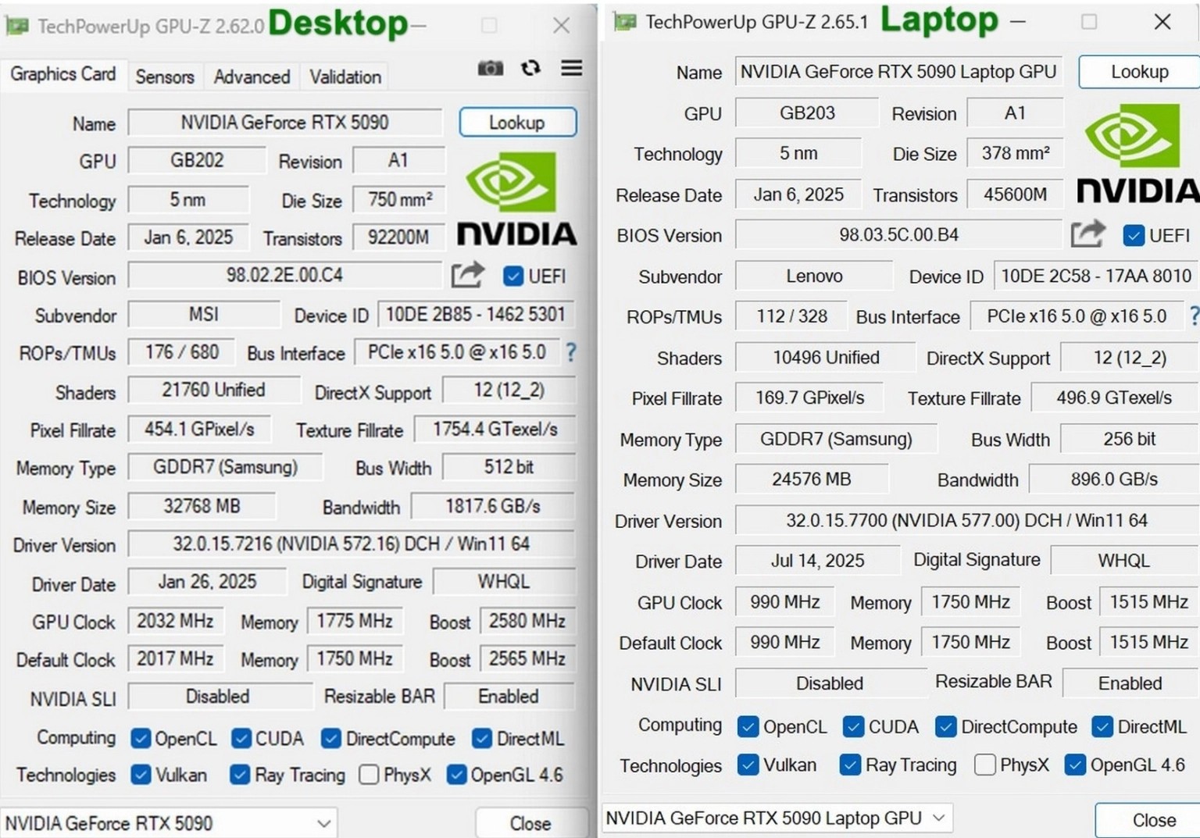
Task: Toggle the Ray Tracing checkbox in desktop window
Action: pyautogui.click(x=240, y=775)
